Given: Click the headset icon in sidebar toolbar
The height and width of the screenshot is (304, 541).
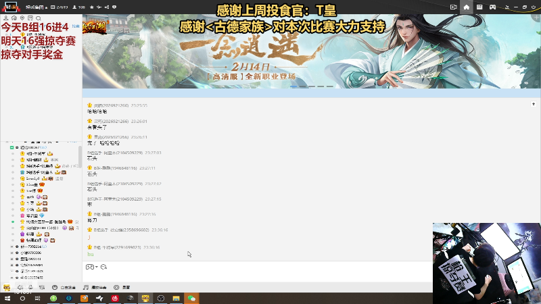Looking at the screenshot, I should pos(14,18).
